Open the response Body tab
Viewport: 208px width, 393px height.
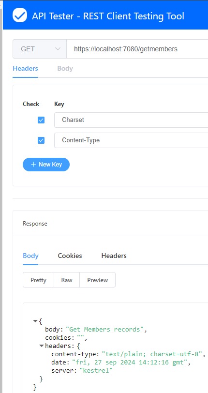pos(30,256)
